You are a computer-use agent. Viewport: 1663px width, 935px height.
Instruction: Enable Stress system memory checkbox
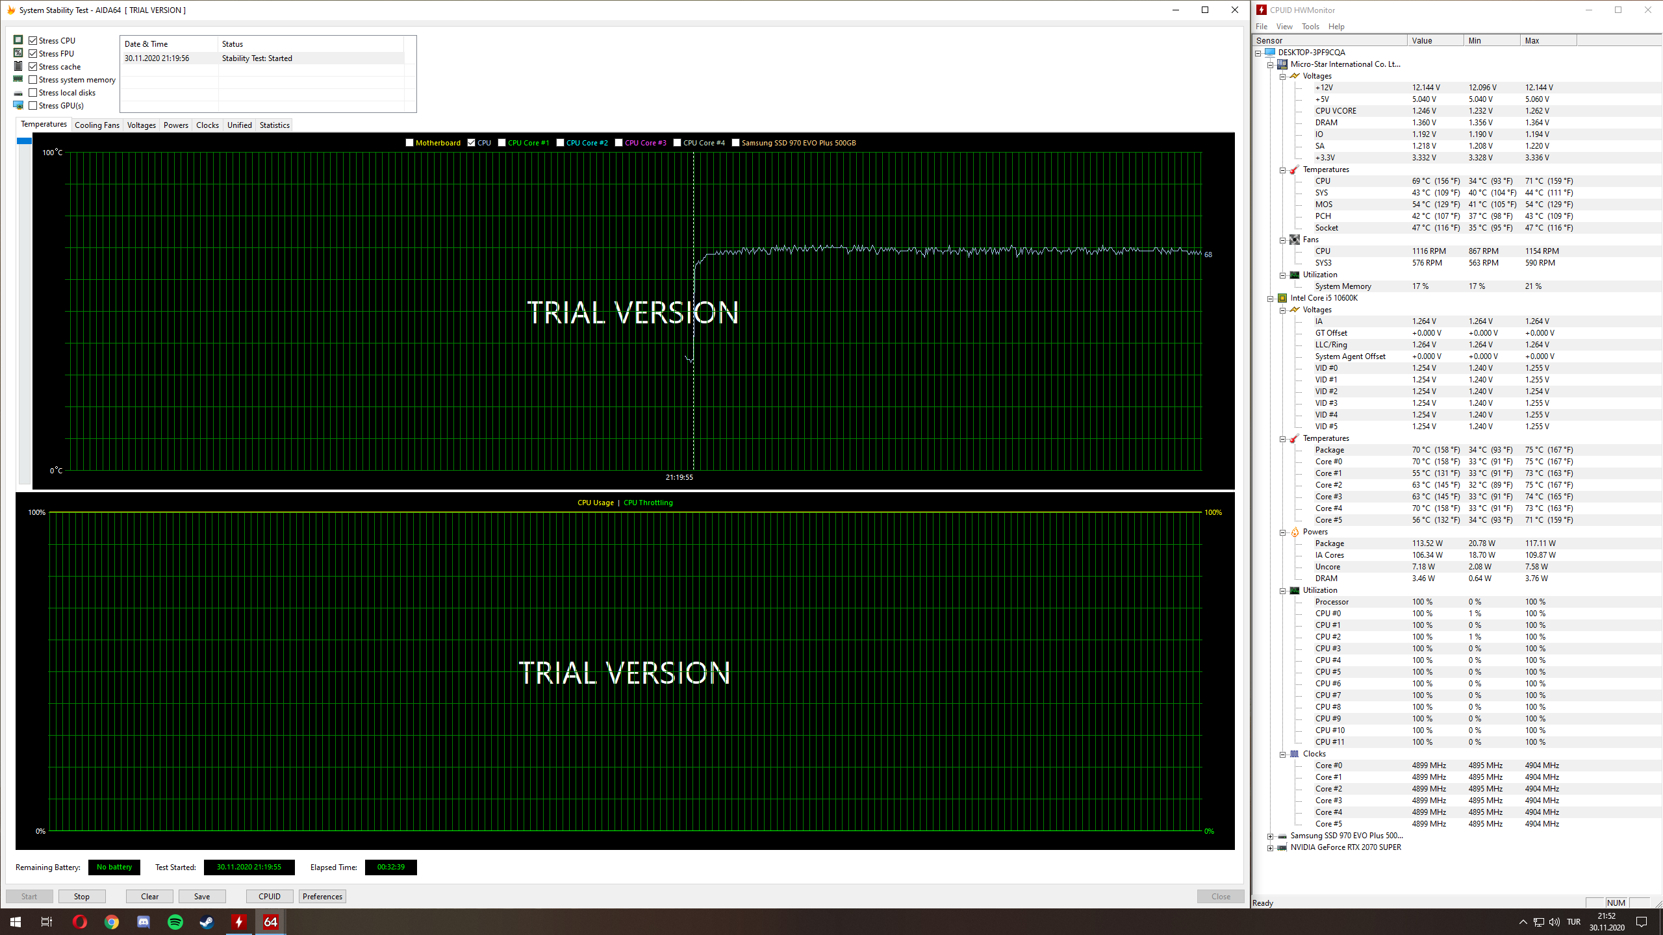coord(33,80)
